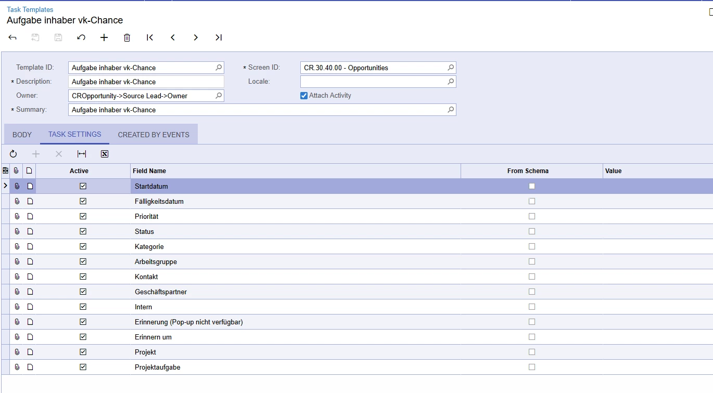
Task: Sort by the Active column header
Action: [83, 171]
